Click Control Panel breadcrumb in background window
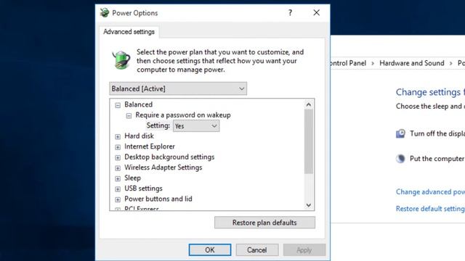Viewport: 465px width, 261px height. click(348, 63)
